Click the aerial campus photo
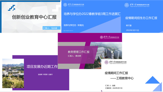Screen dimensions: 163x92 (13, 73)
